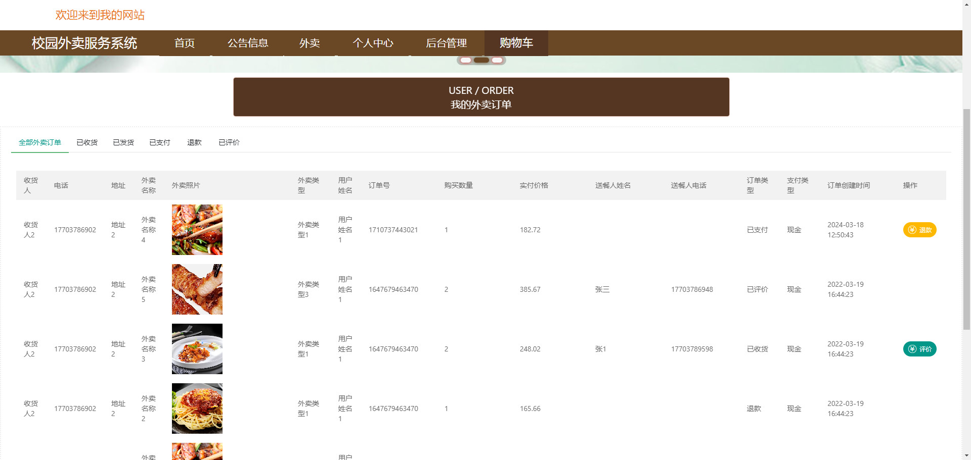Open 个人中心 from the navigation bar
This screenshot has width=971, height=460.
pyautogui.click(x=373, y=43)
